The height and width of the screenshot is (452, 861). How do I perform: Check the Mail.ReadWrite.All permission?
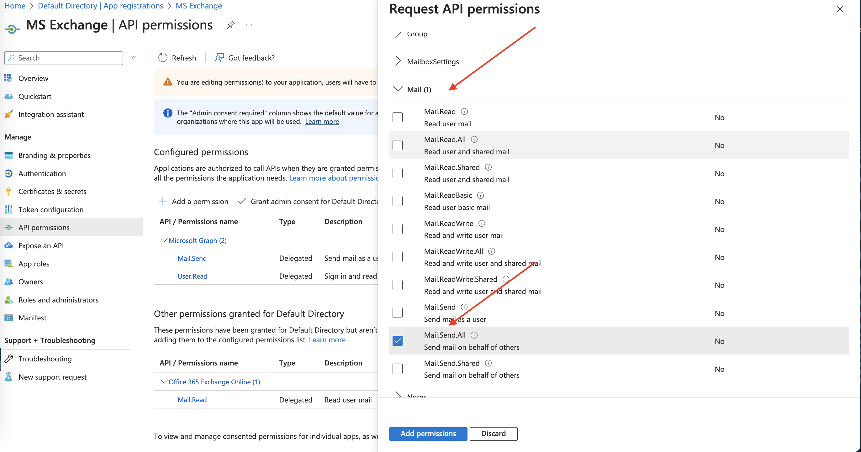397,257
